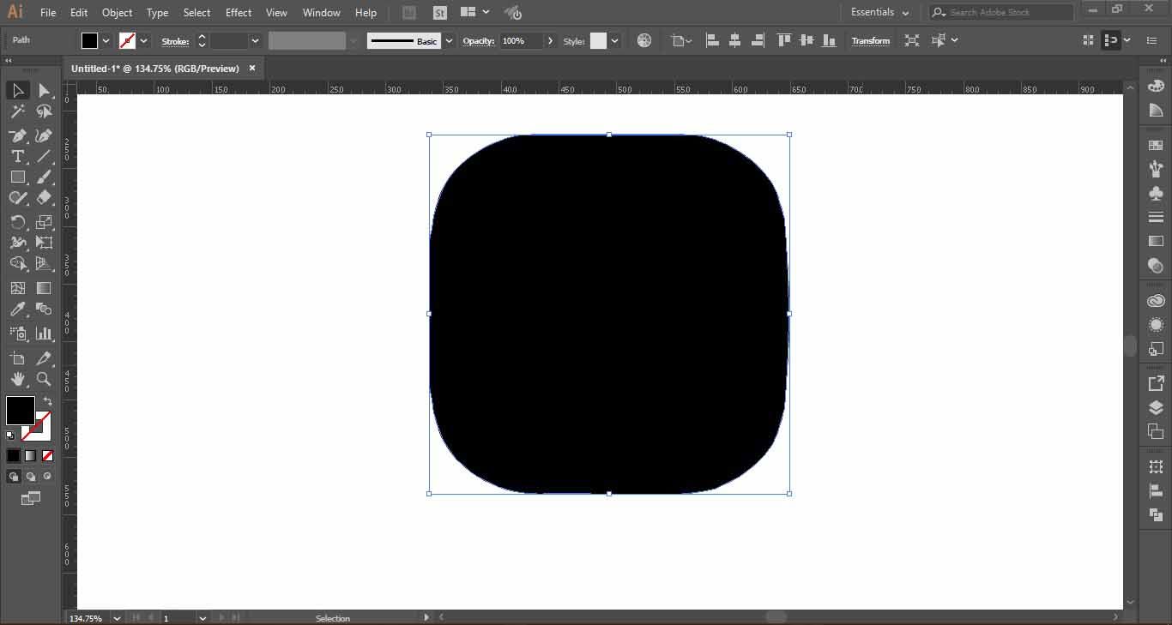Select the Gradient tool
The height and width of the screenshot is (625, 1172).
coord(44,288)
